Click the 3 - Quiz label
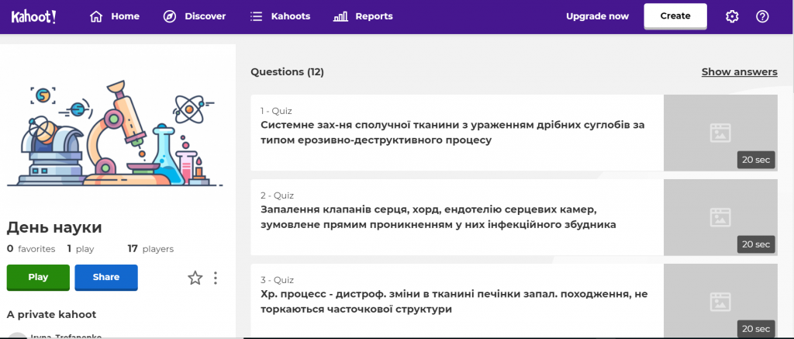The width and height of the screenshot is (794, 339). [277, 280]
